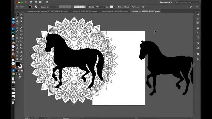The height and width of the screenshot is (119, 212).
Task: Open the stroke weight dropdown
Action: 57,7
